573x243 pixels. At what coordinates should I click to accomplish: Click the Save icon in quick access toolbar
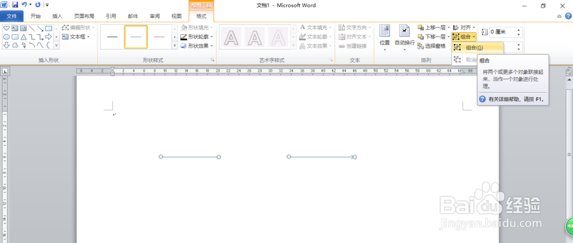[x=15, y=5]
